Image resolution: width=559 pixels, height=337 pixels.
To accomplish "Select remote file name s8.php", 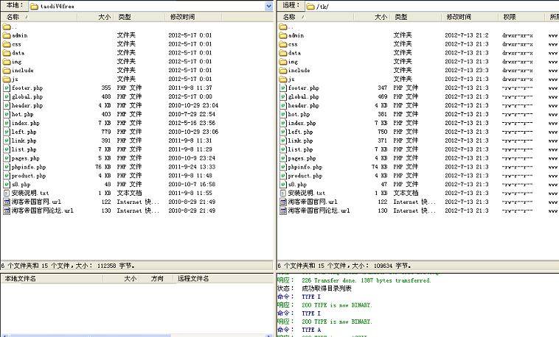I will 297,185.
